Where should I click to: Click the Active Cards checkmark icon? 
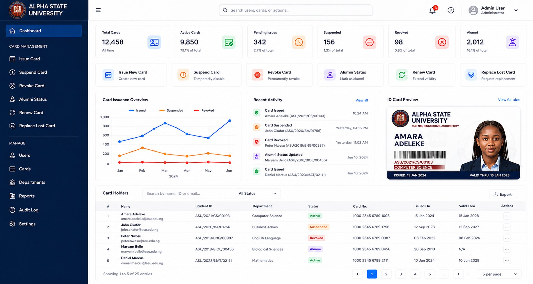229,42
